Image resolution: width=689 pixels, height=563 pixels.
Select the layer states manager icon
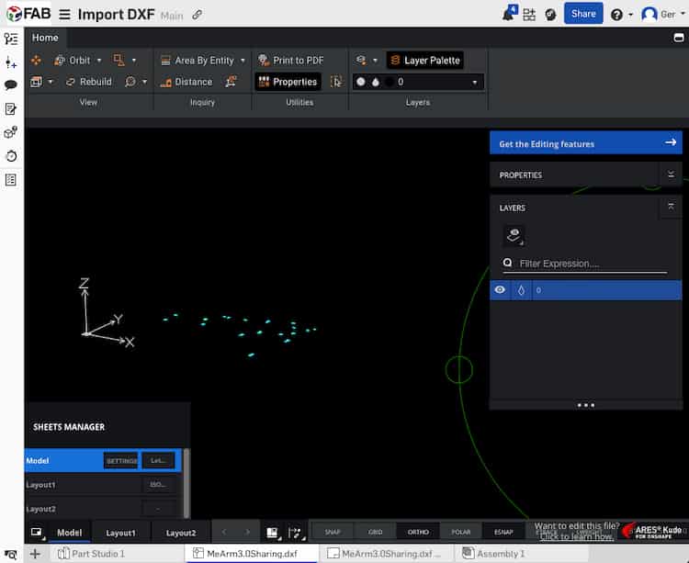[x=361, y=61]
